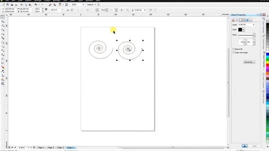Image resolution: width=269 pixels, height=151 pixels.
Task: Select the Interactive Fill tool
Action: (3, 83)
